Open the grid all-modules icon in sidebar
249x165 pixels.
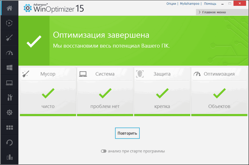(x=9, y=127)
